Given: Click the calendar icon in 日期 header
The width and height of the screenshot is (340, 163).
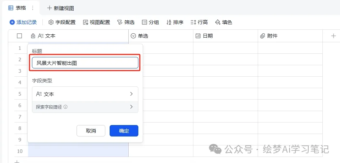Looking at the screenshot, I should [198, 36].
